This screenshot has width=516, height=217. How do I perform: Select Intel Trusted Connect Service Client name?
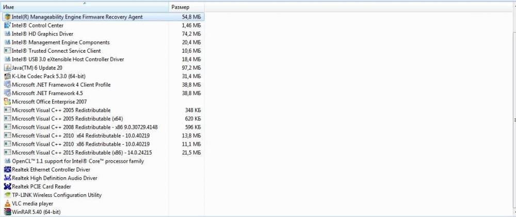(56, 51)
